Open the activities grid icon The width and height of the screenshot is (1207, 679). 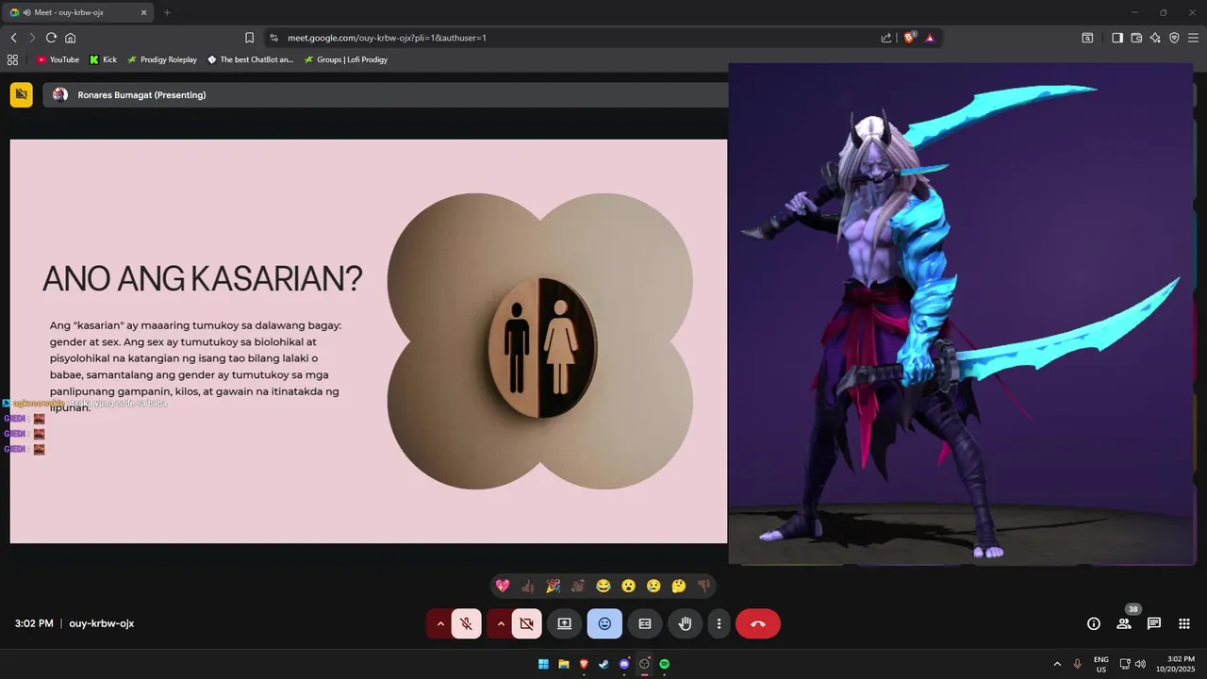click(1184, 623)
